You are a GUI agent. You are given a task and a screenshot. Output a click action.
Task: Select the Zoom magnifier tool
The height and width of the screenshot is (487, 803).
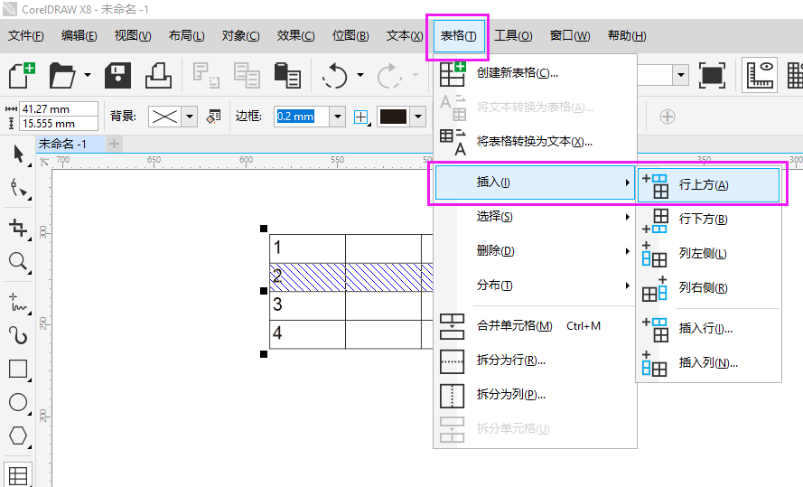click(19, 262)
